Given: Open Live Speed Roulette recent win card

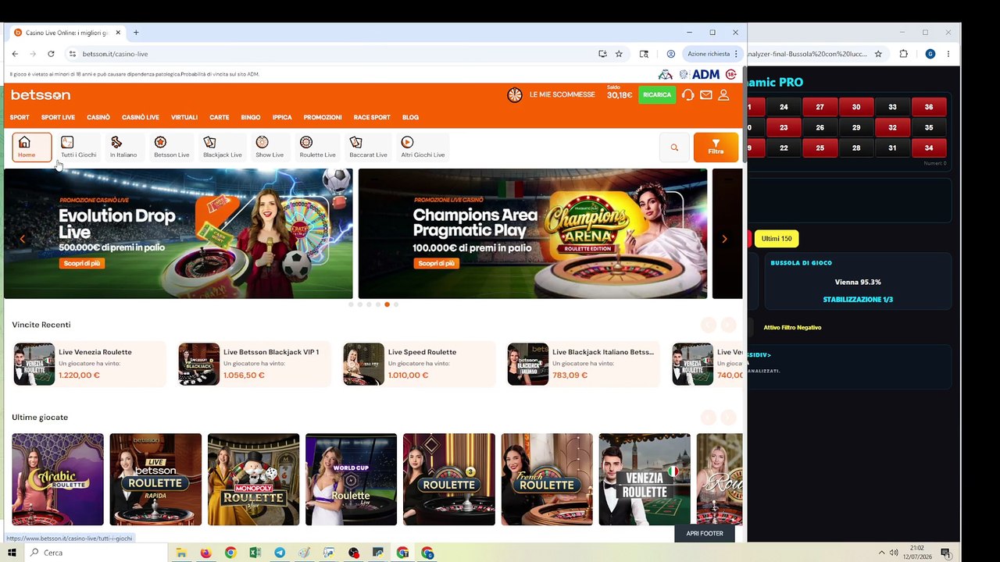Looking at the screenshot, I should coord(419,364).
